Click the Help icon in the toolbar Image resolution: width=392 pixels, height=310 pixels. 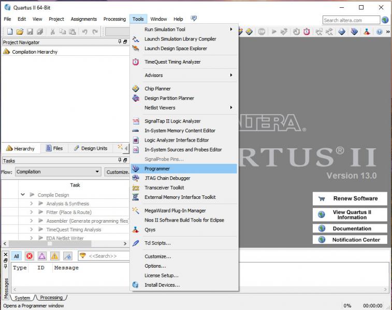coord(380,32)
